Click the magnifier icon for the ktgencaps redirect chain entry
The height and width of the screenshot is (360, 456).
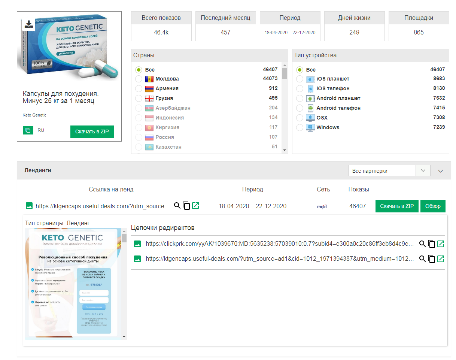[x=422, y=258]
